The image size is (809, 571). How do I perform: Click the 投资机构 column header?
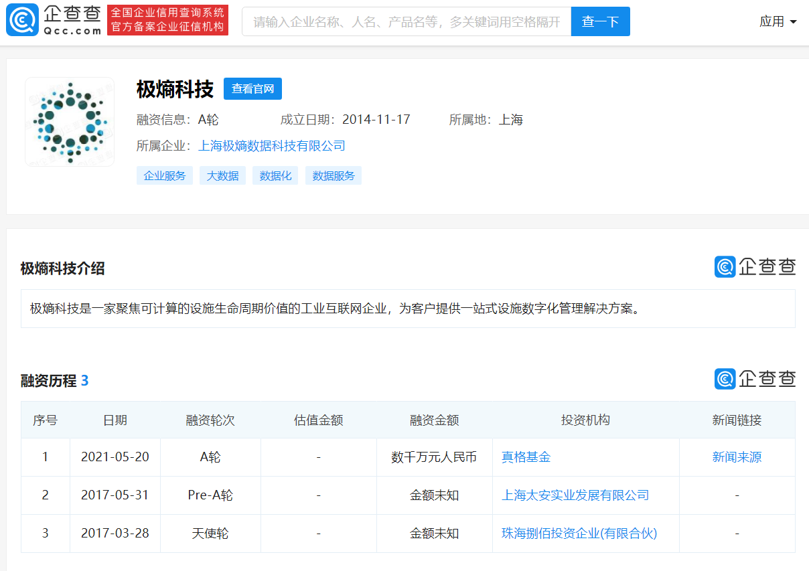(586, 420)
